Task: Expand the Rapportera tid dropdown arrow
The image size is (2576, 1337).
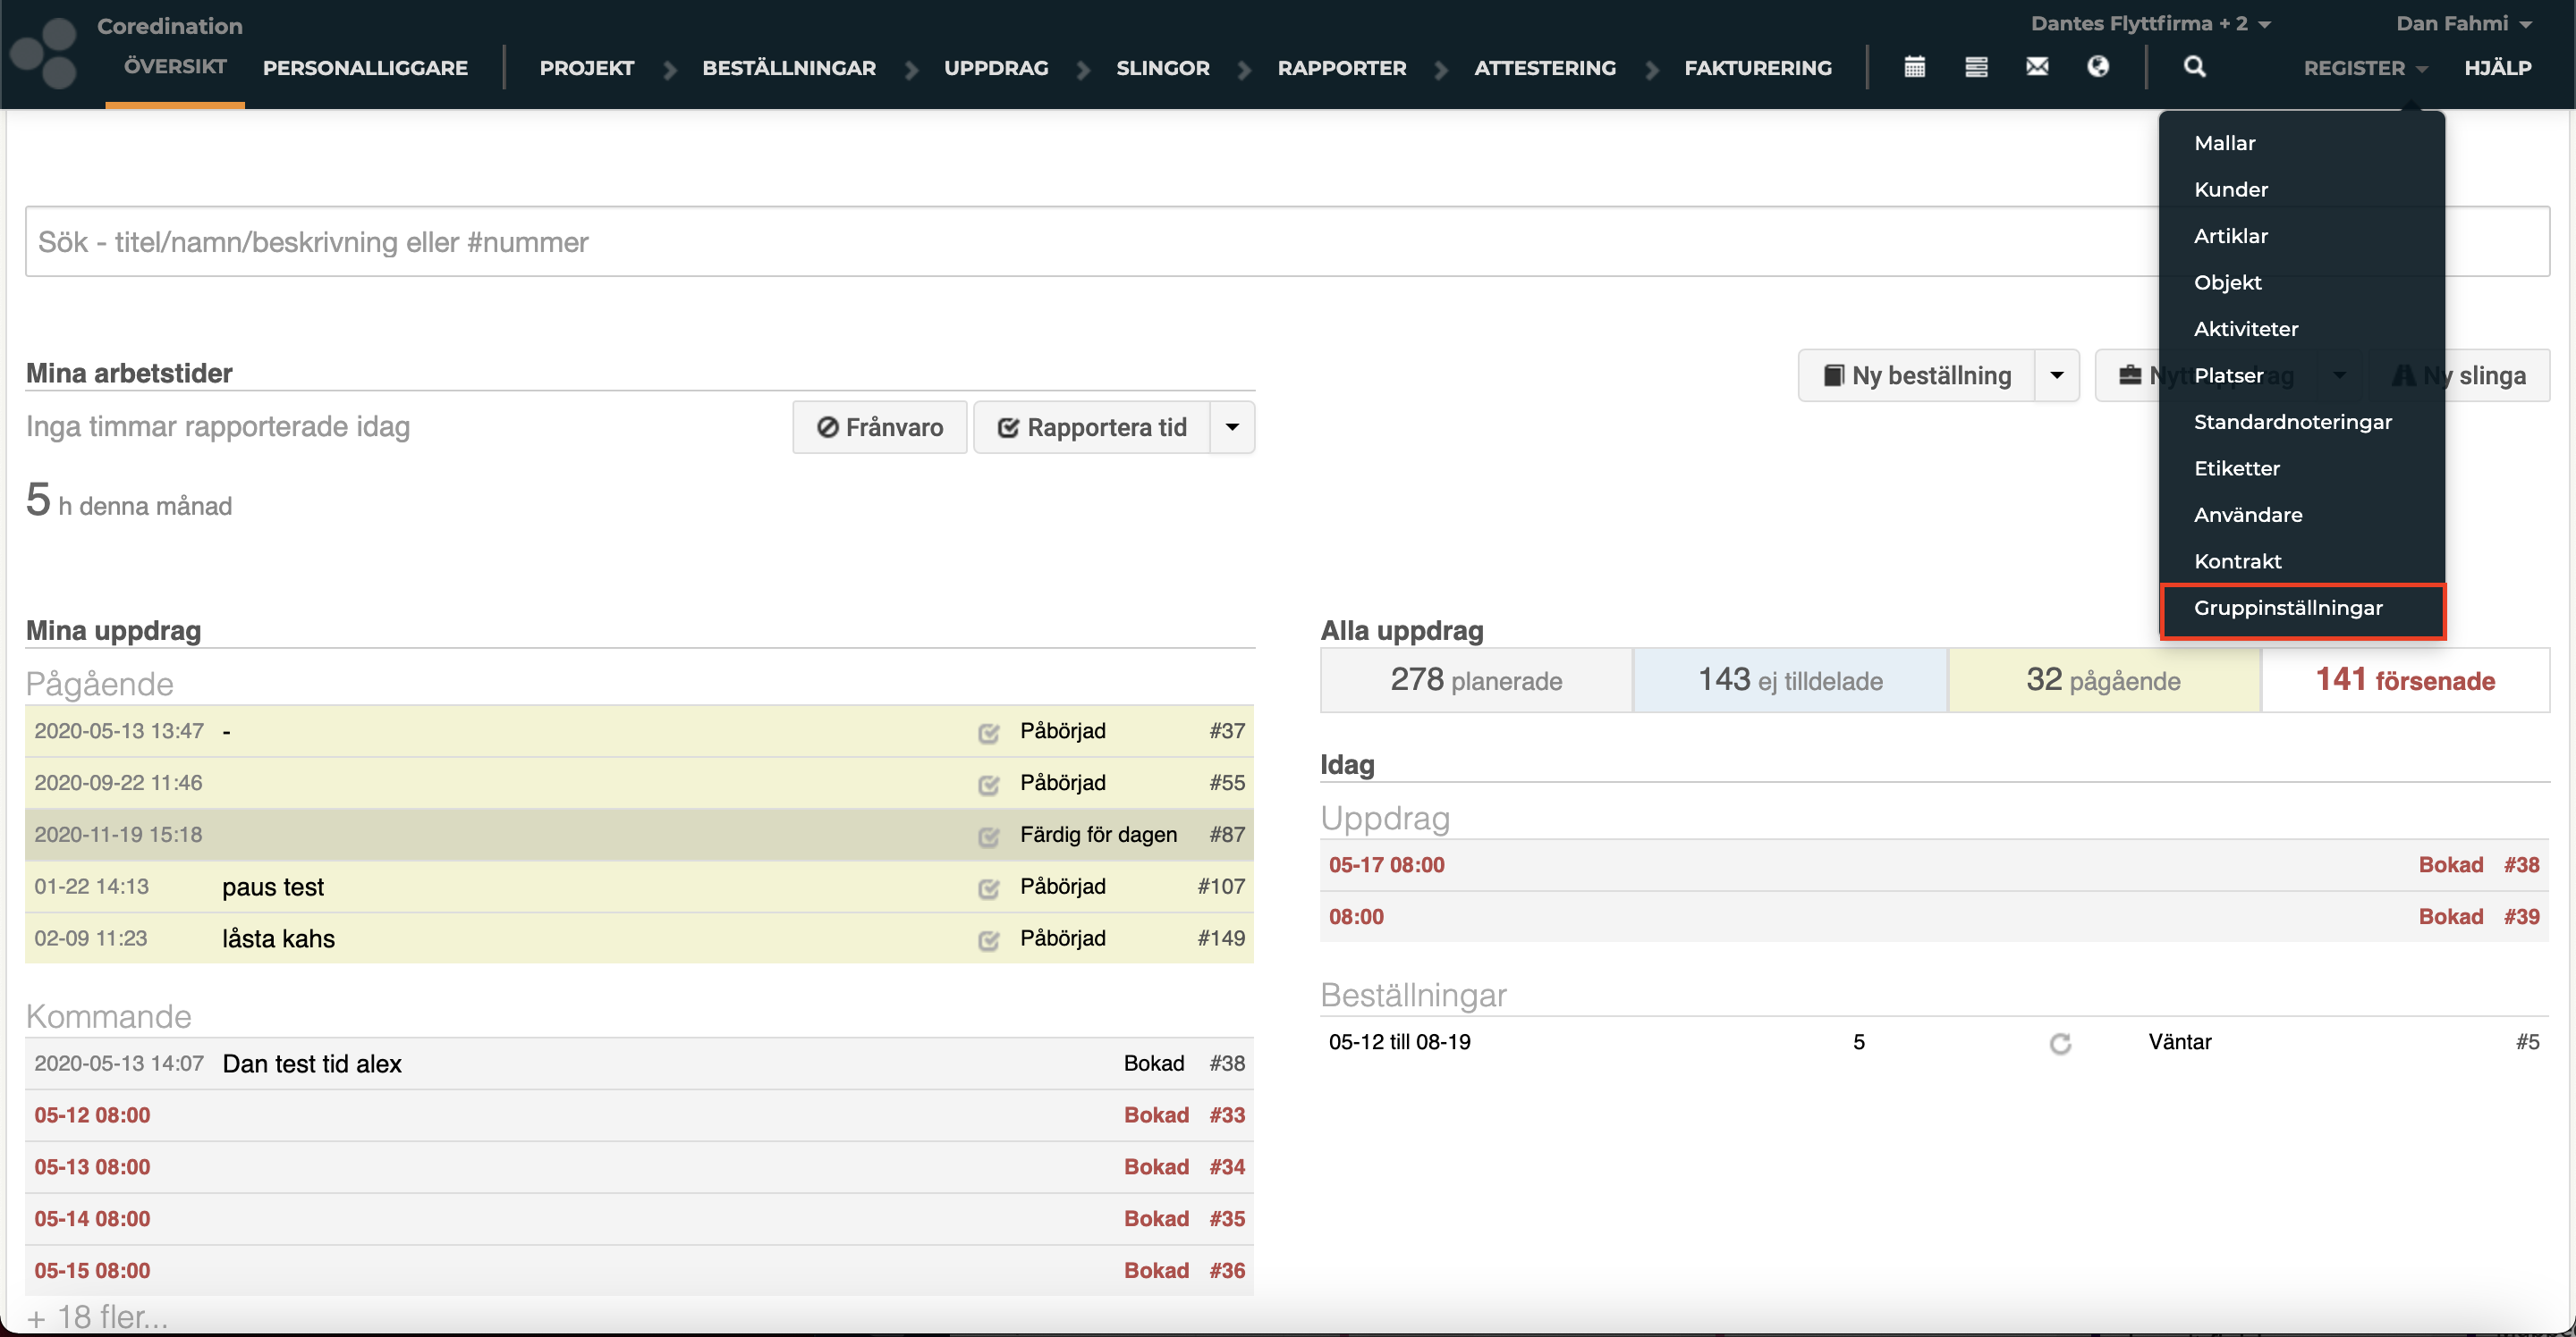Action: (1232, 428)
